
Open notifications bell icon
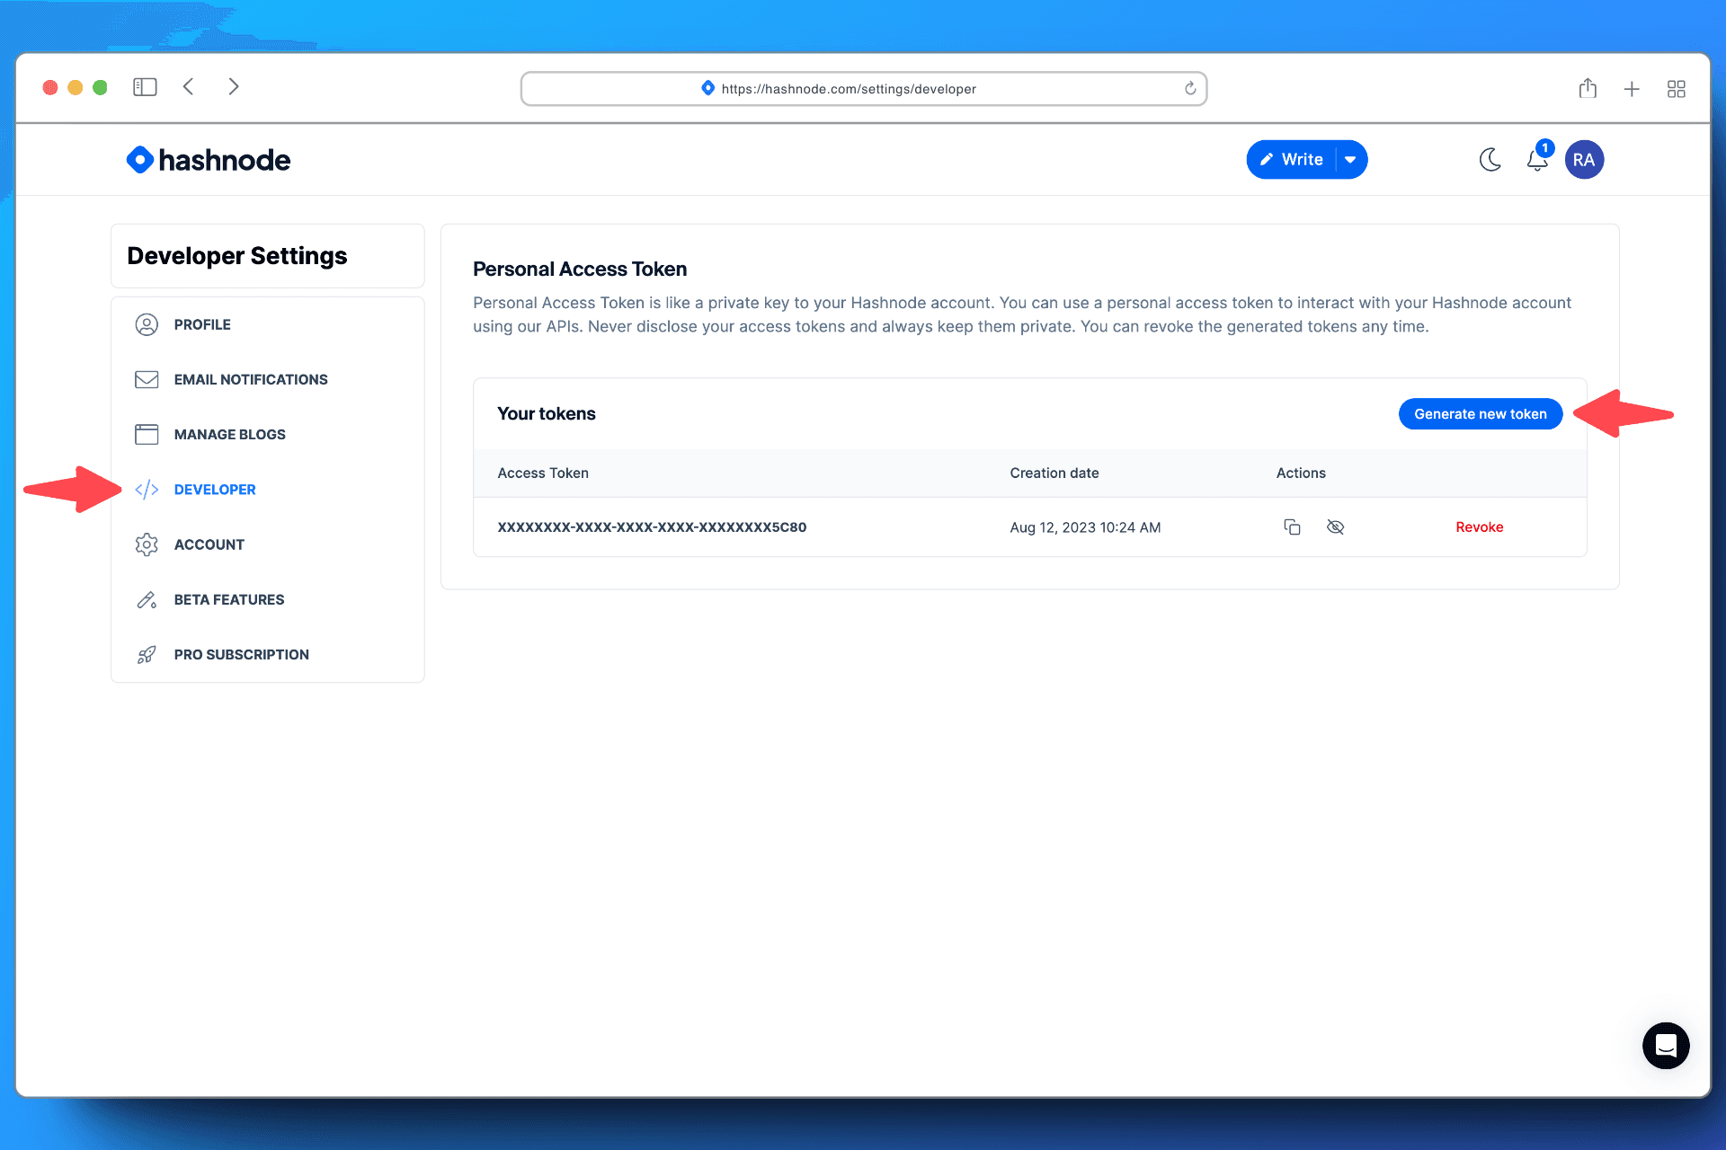point(1538,160)
